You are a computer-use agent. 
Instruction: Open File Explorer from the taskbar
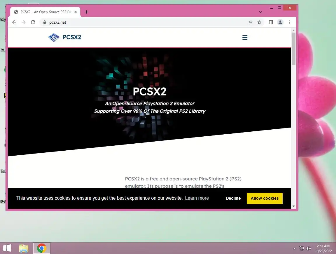pyautogui.click(x=24, y=248)
